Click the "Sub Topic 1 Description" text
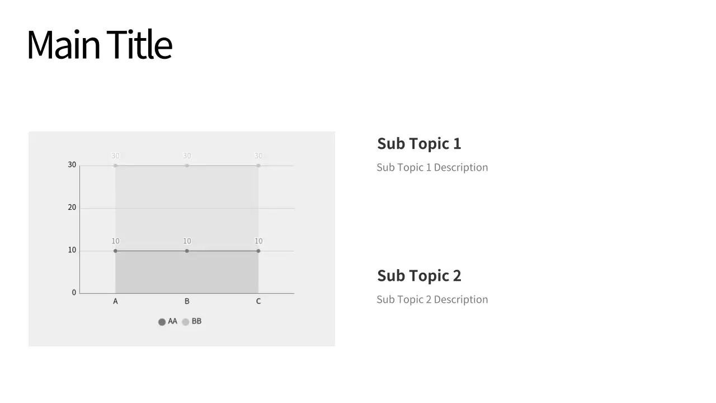Viewport: 716px width, 403px height. [x=432, y=167]
